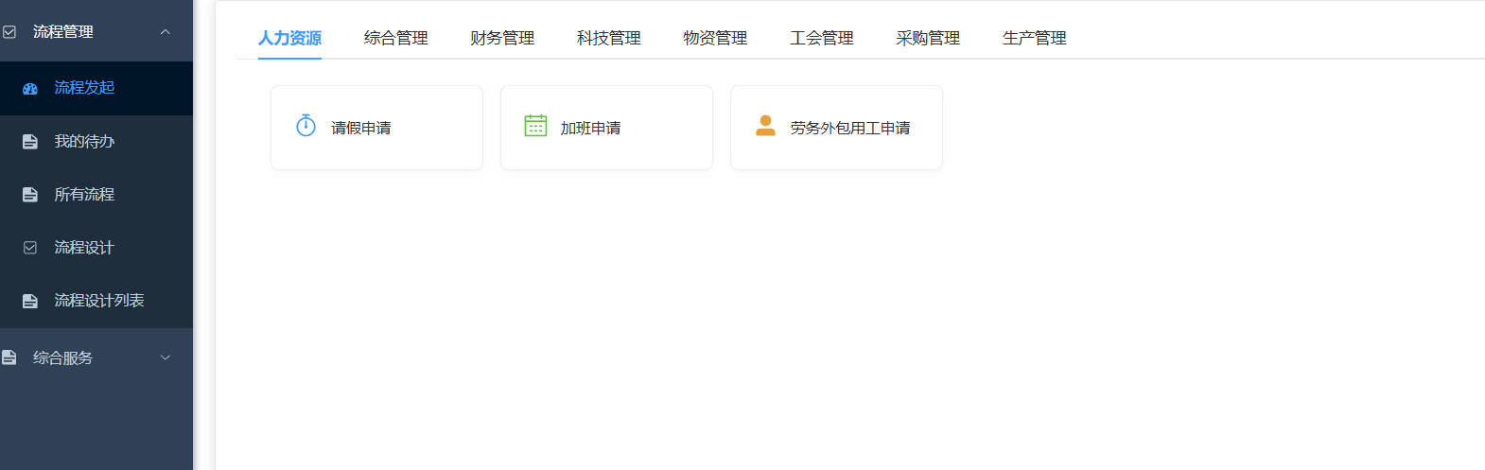This screenshot has height=470, width=1485.
Task: Start a 劳务外包用工申请 process
Action: point(836,128)
